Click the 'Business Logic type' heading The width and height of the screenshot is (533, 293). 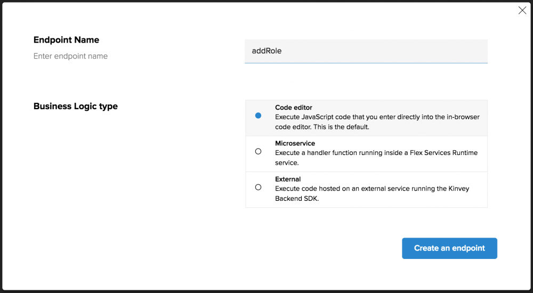coord(76,106)
